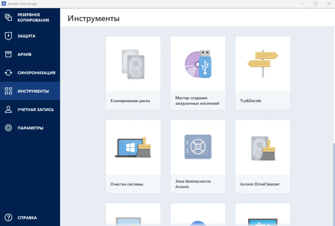This screenshot has width=335, height=226.
Task: Open Клонирование диска via two hard drives icon
Action: (133, 64)
